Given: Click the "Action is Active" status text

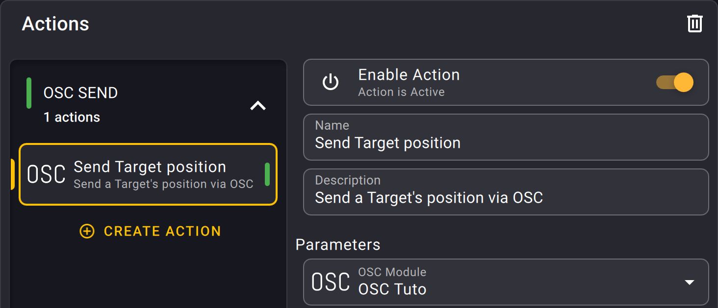Looking at the screenshot, I should (x=401, y=92).
